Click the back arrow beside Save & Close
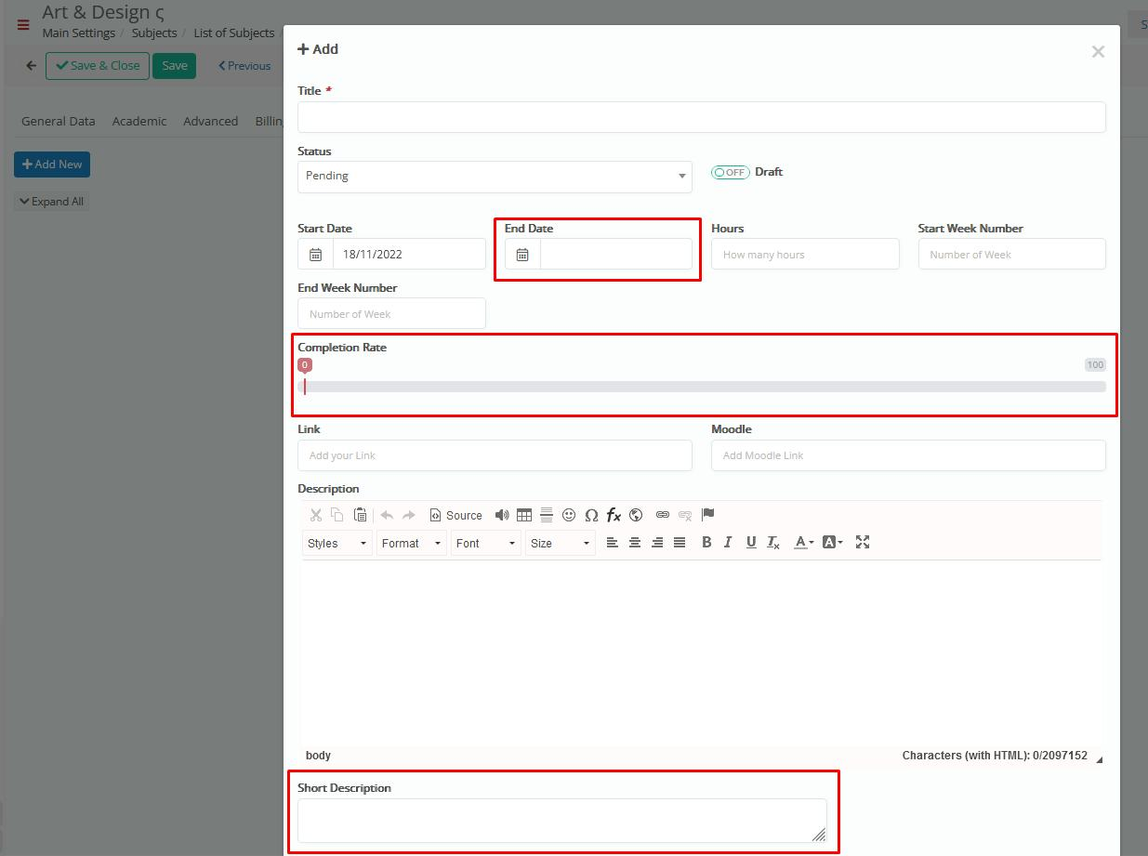This screenshot has height=856, width=1148. point(31,66)
